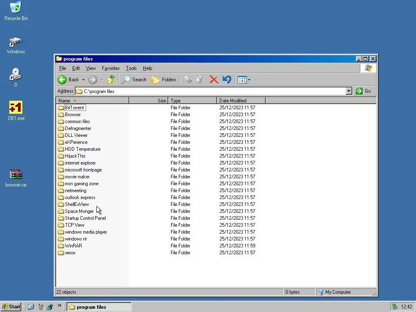Select the msn gaming zone folder icon
416x312 pixels.
pyautogui.click(x=61, y=183)
